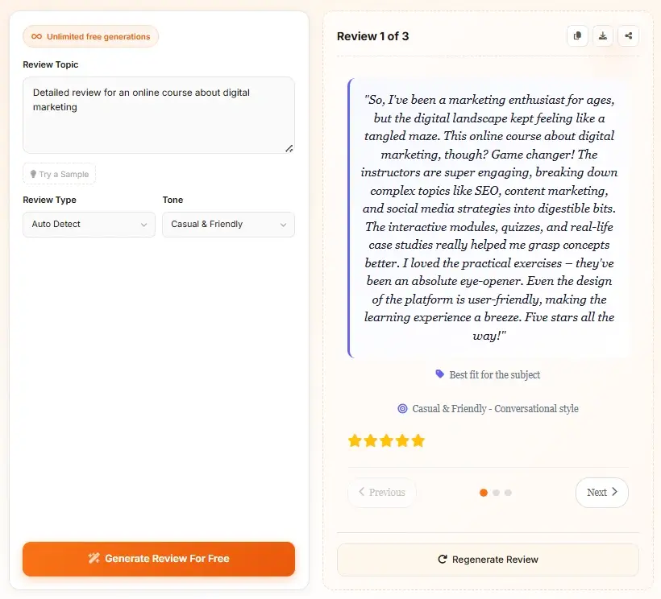Viewport: 661px width, 599px height.
Task: Click Casual & Friendly - Conversational style text
Action: point(495,409)
